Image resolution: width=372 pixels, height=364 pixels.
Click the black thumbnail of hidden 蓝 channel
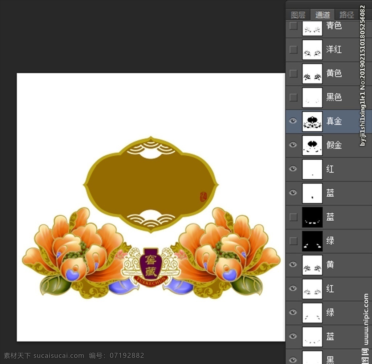[x=312, y=217]
